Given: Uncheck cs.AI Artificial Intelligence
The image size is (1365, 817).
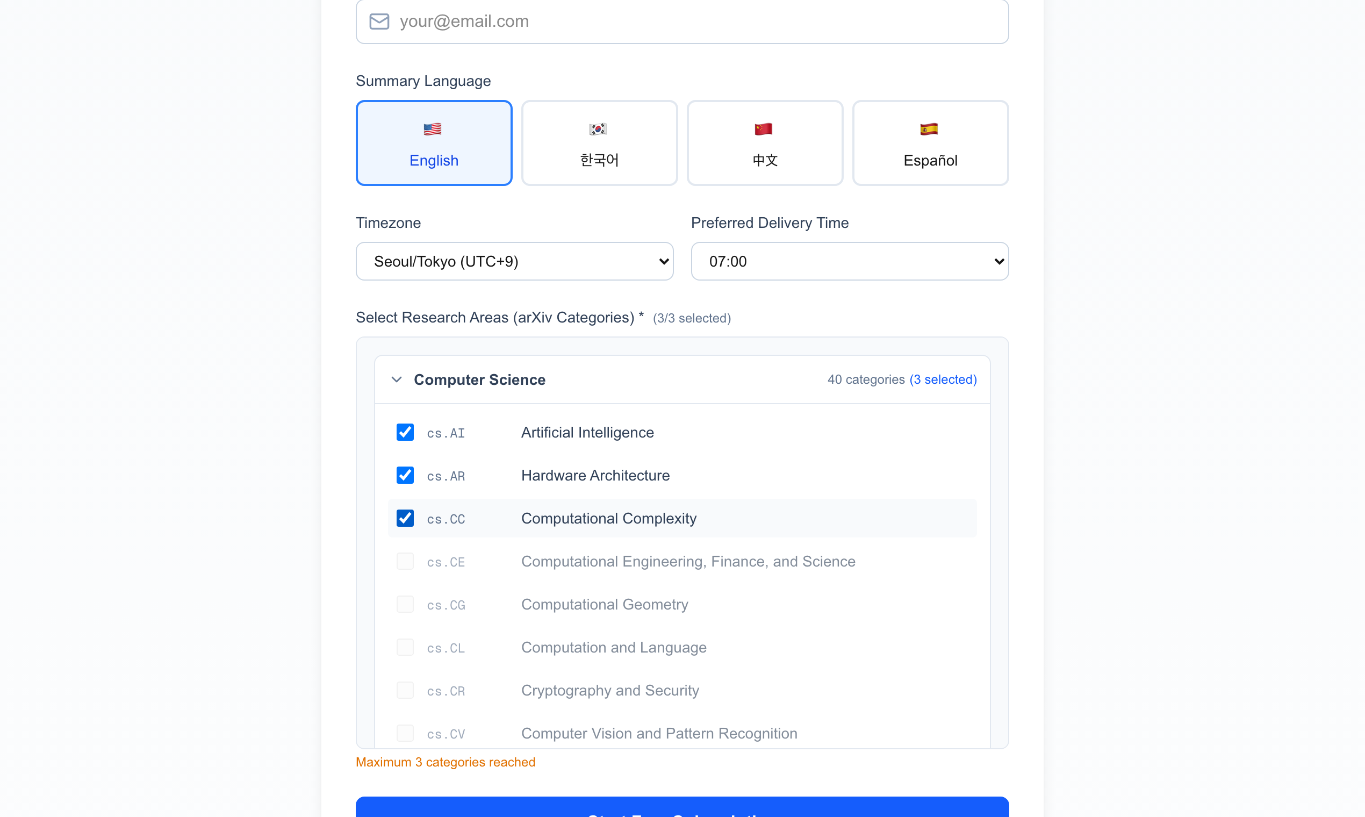Looking at the screenshot, I should (x=405, y=432).
